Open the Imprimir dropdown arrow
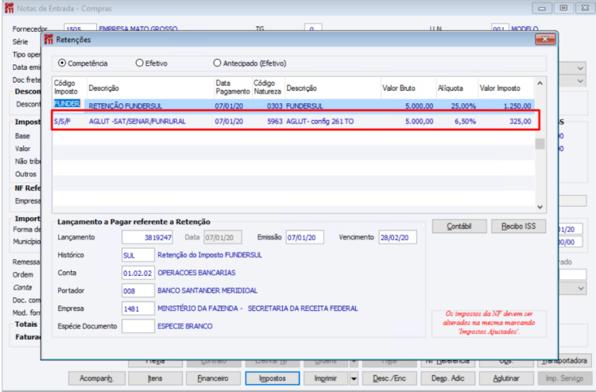 pos(354,378)
